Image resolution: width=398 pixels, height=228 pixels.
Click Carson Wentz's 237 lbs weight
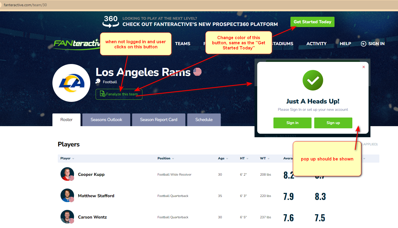(266, 217)
